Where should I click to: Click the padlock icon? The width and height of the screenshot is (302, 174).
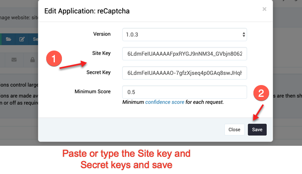point(33,60)
